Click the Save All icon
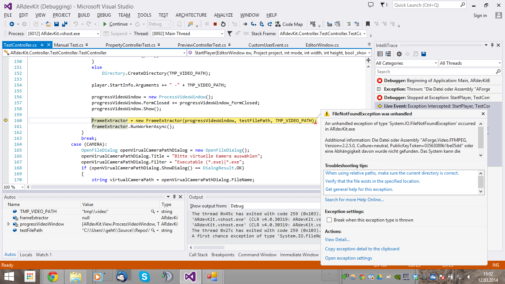Viewport: 505px width, 284px height. pos(65,24)
